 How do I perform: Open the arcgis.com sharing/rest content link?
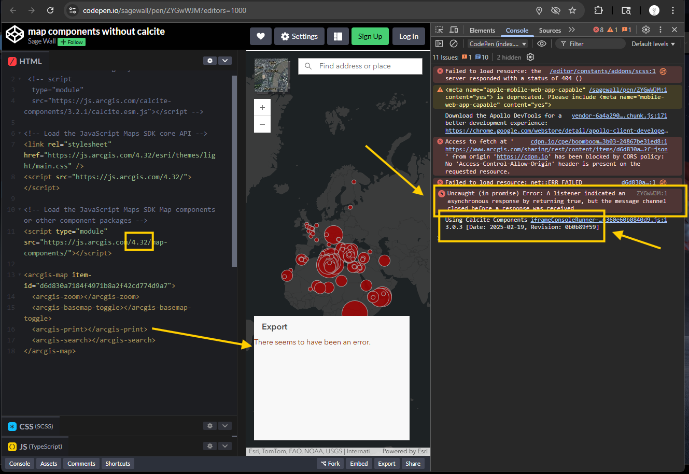tap(556, 149)
